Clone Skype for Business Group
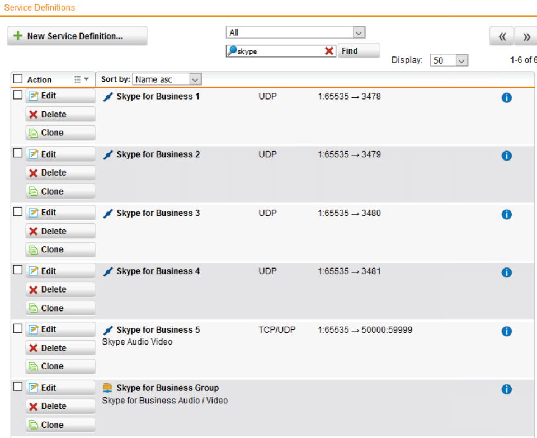Screen dimensions: 537x438 coord(60,425)
